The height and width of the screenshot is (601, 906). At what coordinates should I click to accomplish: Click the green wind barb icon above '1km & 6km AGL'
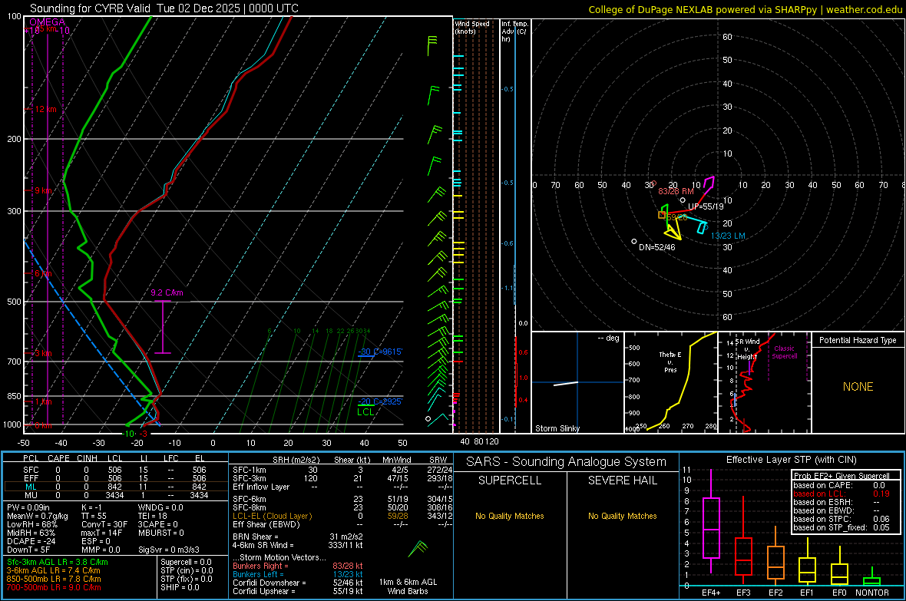coord(418,549)
